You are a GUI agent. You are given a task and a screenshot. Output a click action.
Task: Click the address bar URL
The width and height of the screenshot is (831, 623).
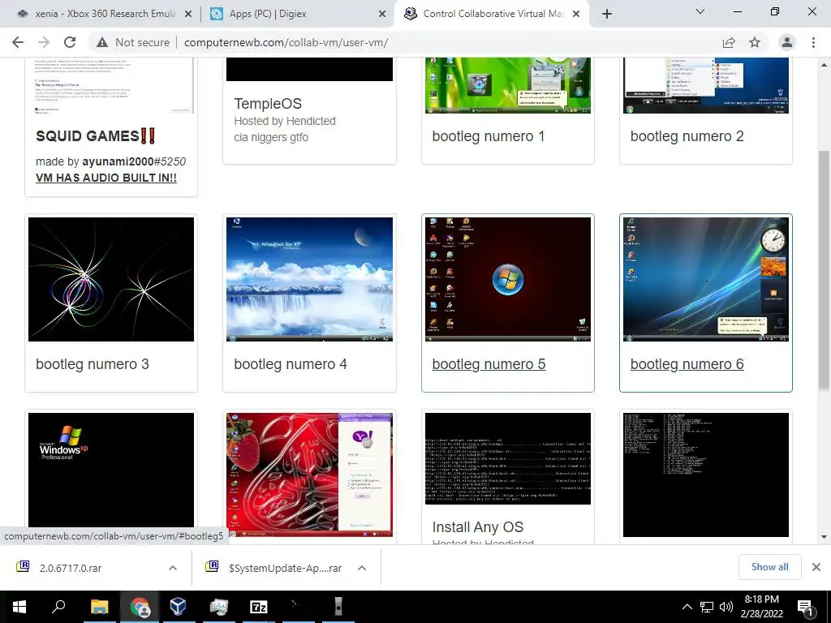tap(286, 42)
